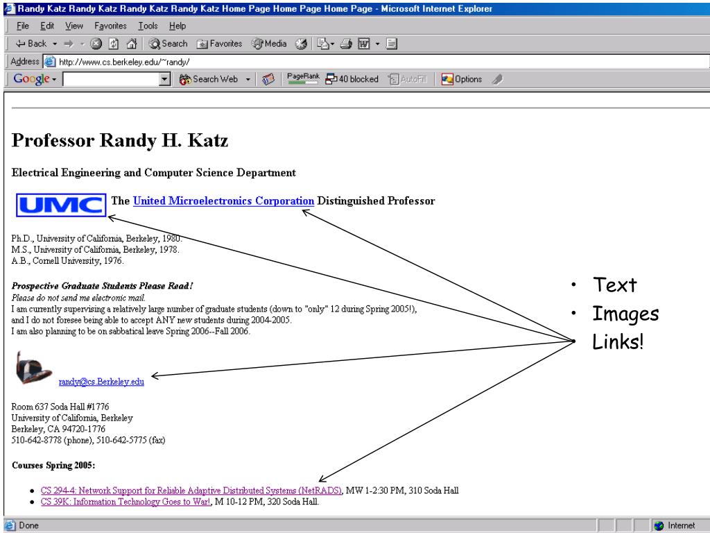Open the Mail dropdown arrow
The height and width of the screenshot is (533, 710).
tap(332, 44)
